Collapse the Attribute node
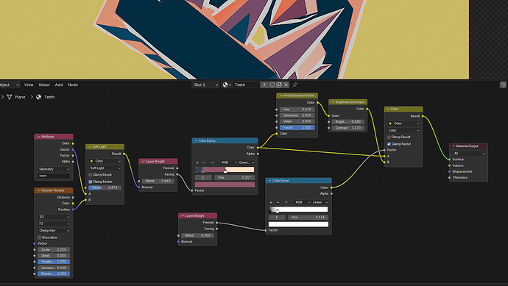Viewport: 508px width, 286px height. [39, 137]
